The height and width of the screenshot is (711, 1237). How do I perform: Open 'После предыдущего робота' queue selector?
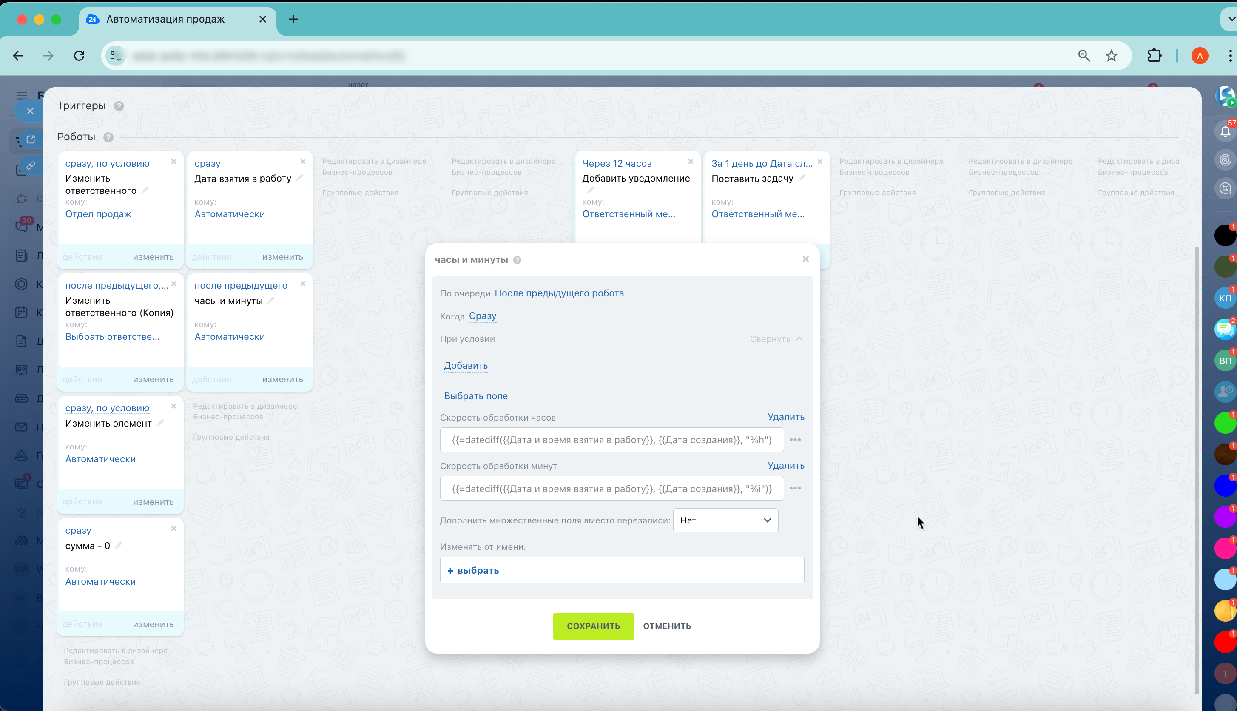[x=559, y=293]
